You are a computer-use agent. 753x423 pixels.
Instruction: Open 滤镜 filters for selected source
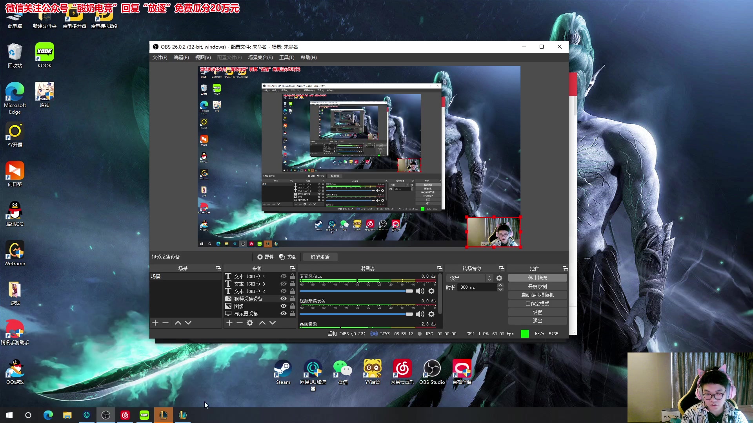pyautogui.click(x=287, y=257)
